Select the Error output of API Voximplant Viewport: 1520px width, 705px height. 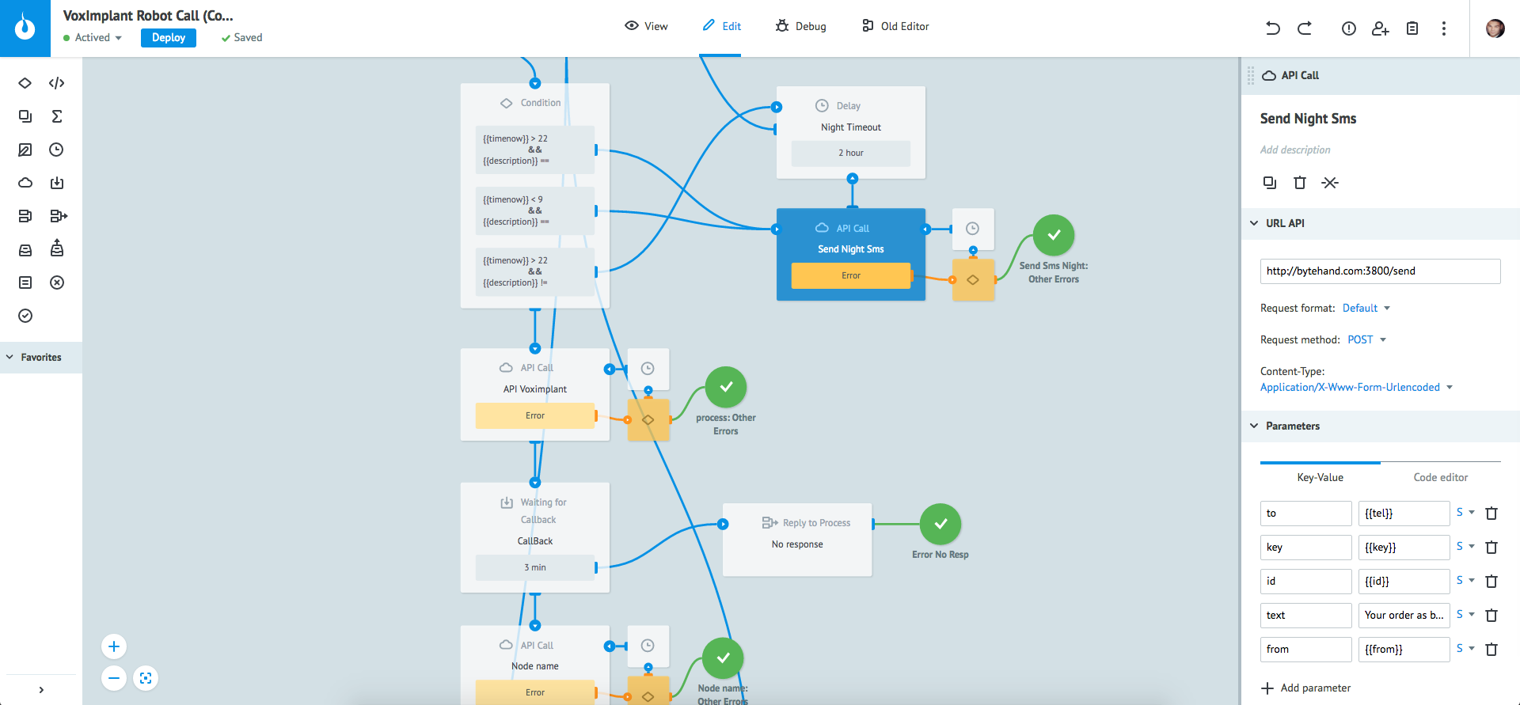(535, 415)
